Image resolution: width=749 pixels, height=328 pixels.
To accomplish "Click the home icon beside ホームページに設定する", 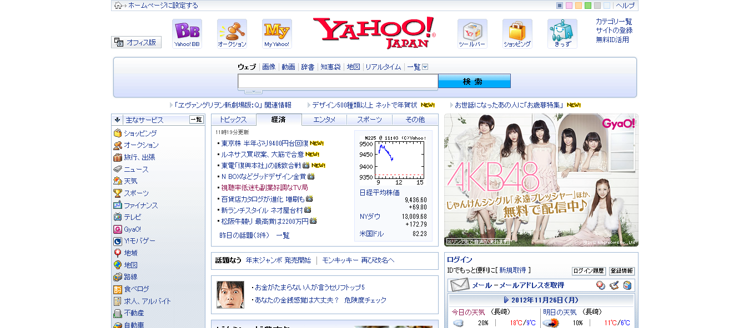I will pyautogui.click(x=118, y=6).
